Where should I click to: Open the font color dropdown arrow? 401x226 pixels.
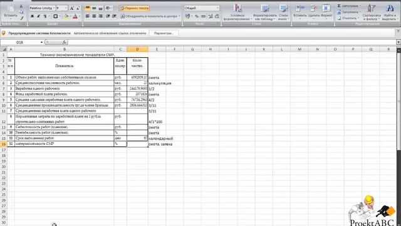click(x=80, y=16)
